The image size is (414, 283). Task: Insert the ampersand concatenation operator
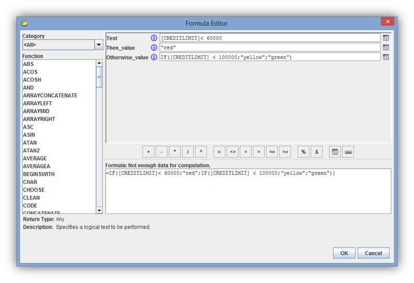click(317, 152)
